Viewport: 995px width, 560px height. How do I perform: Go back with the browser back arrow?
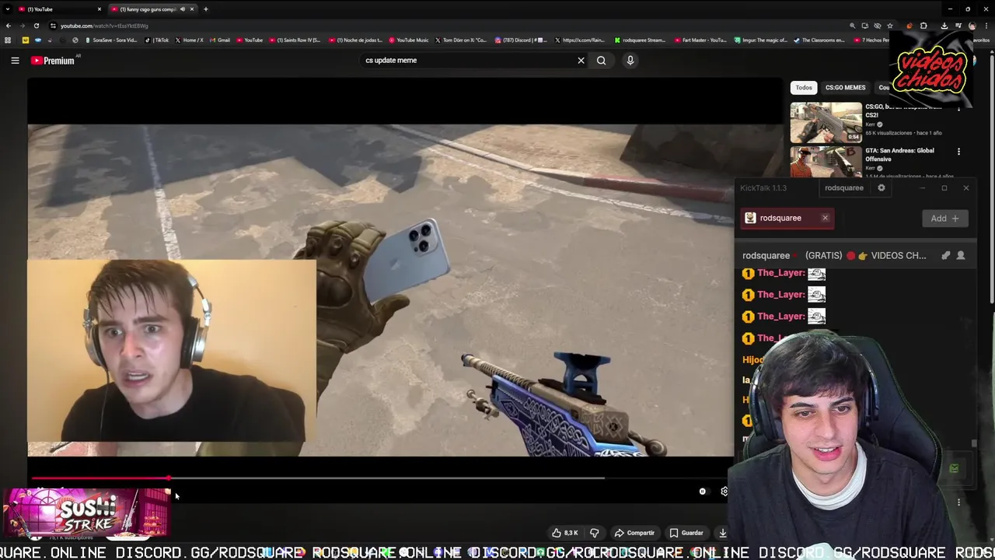tap(9, 26)
